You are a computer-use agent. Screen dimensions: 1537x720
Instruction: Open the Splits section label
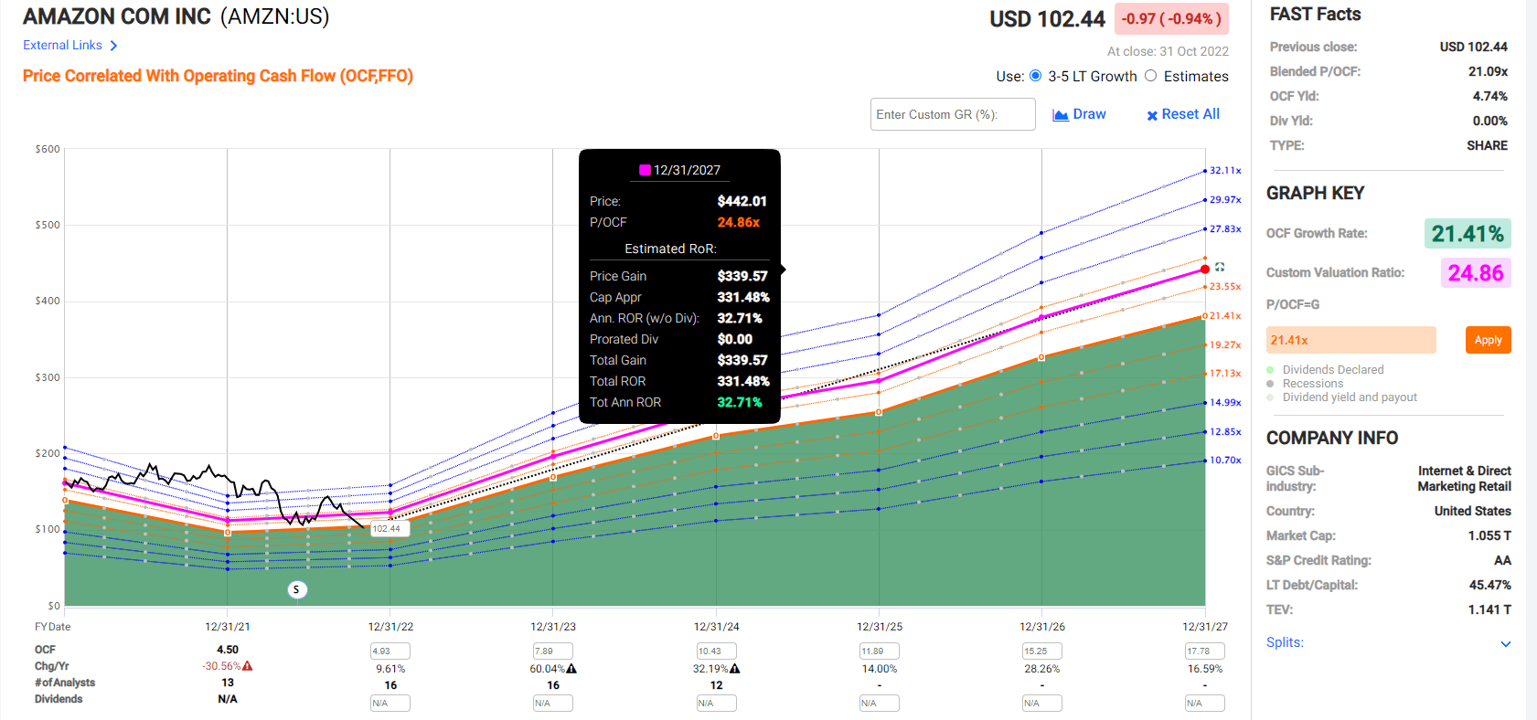pos(1285,642)
